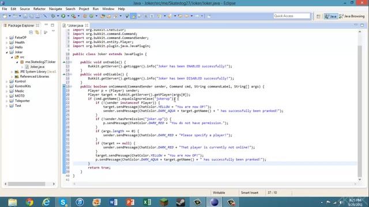Click the Package Explorer horizontal scrollbar
The width and height of the screenshot is (369, 207).
(26, 184)
